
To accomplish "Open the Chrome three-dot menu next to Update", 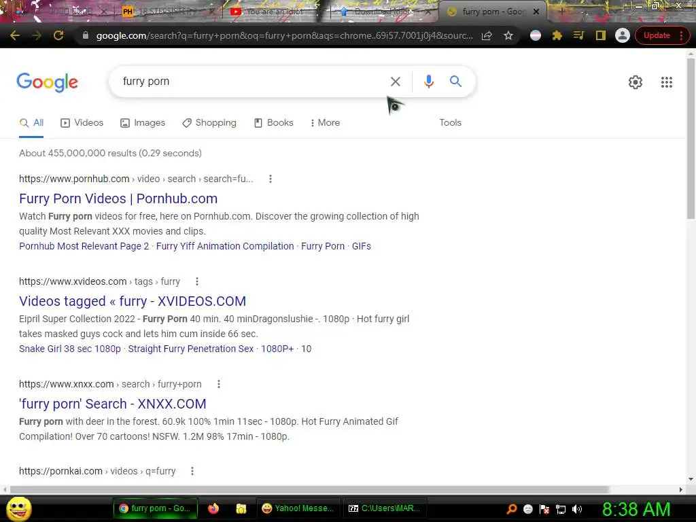I will coord(681,35).
